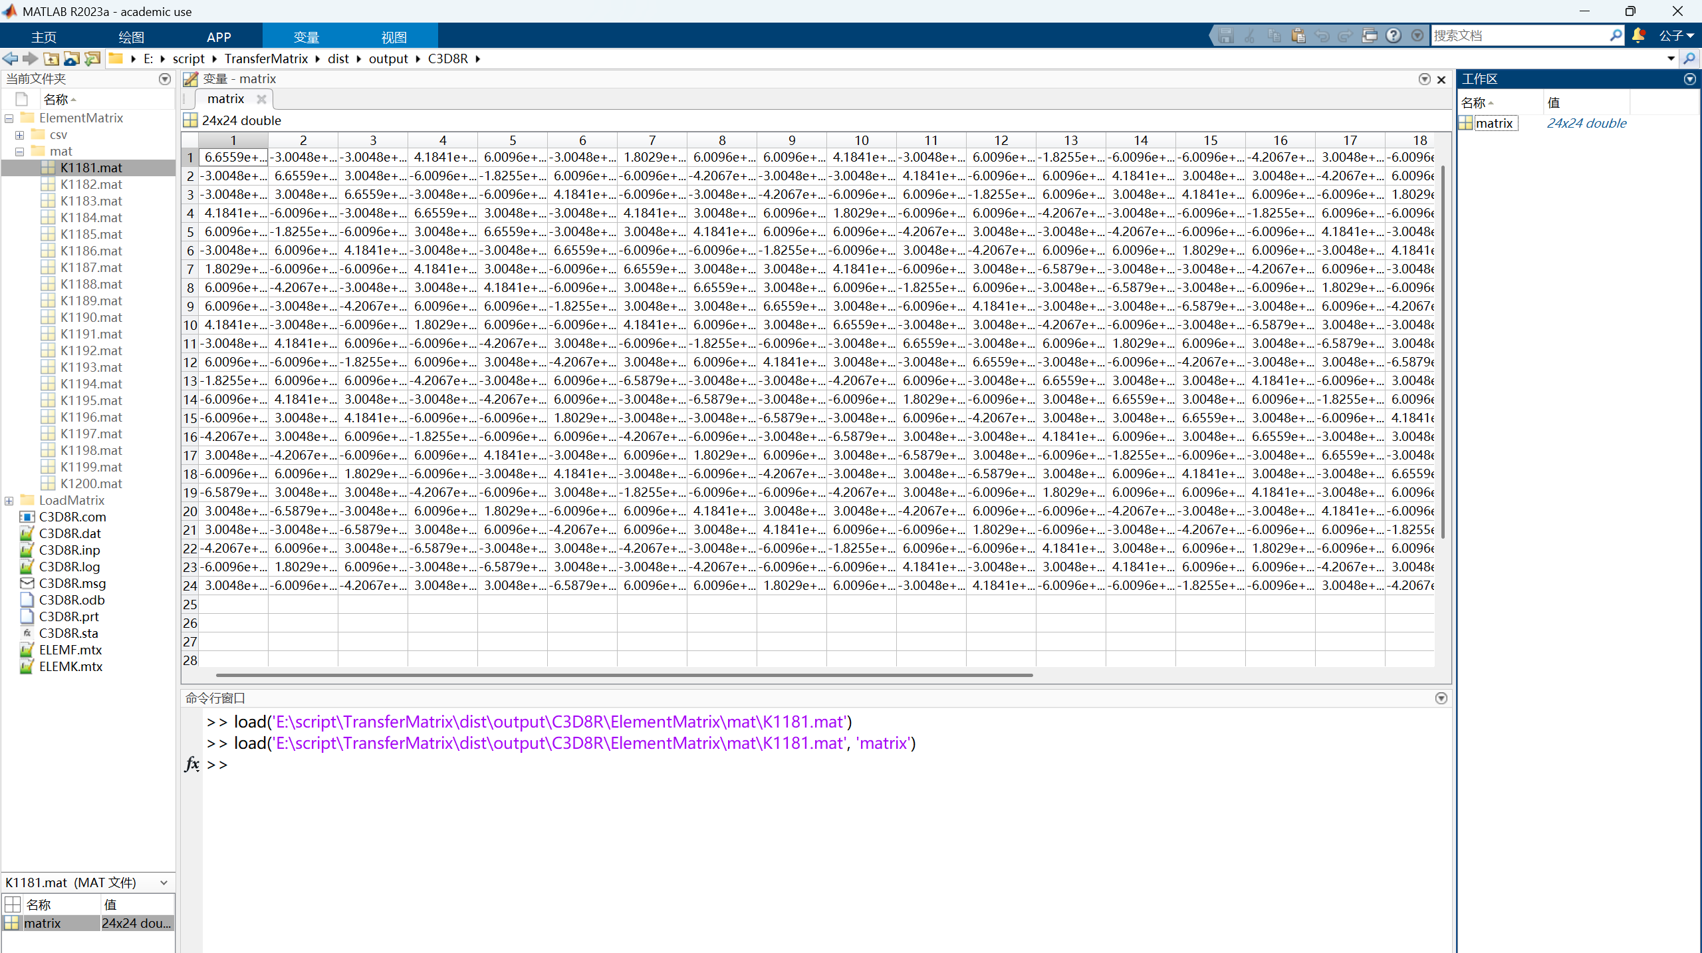Open address bar history dropdown arrow
This screenshot has width=1702, height=953.
pyautogui.click(x=1671, y=59)
